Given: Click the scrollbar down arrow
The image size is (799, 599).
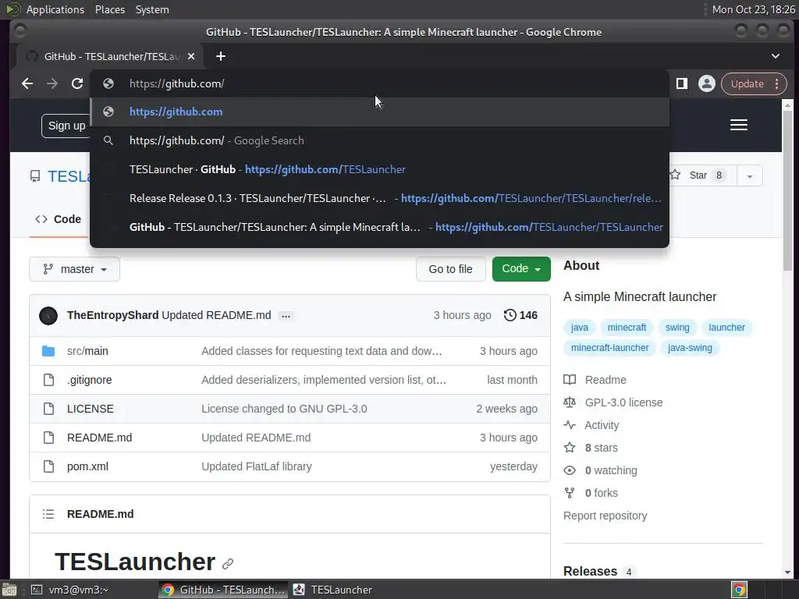Looking at the screenshot, I should click(788, 572).
